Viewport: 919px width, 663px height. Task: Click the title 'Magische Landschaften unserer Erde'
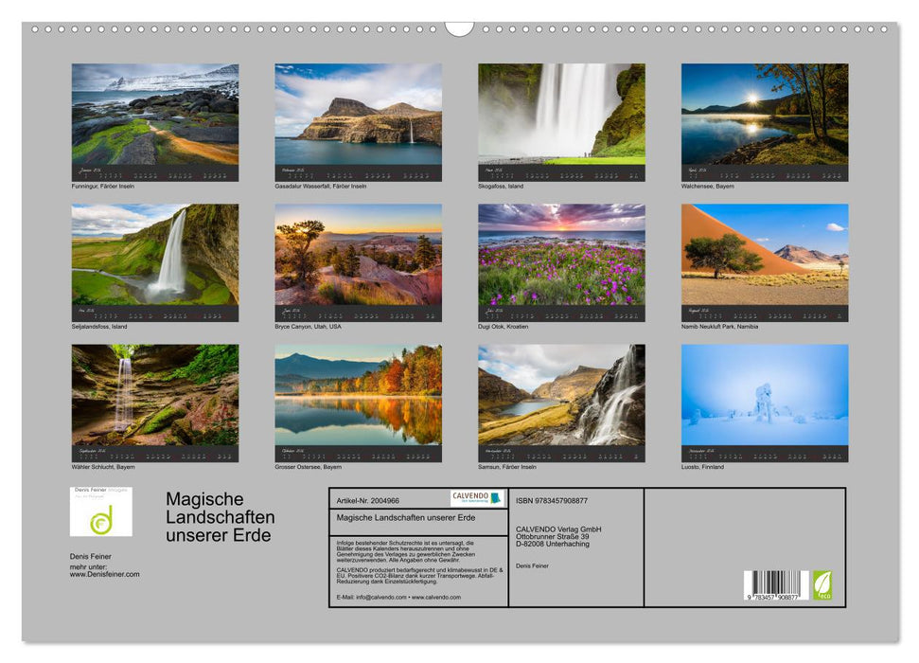pyautogui.click(x=220, y=516)
